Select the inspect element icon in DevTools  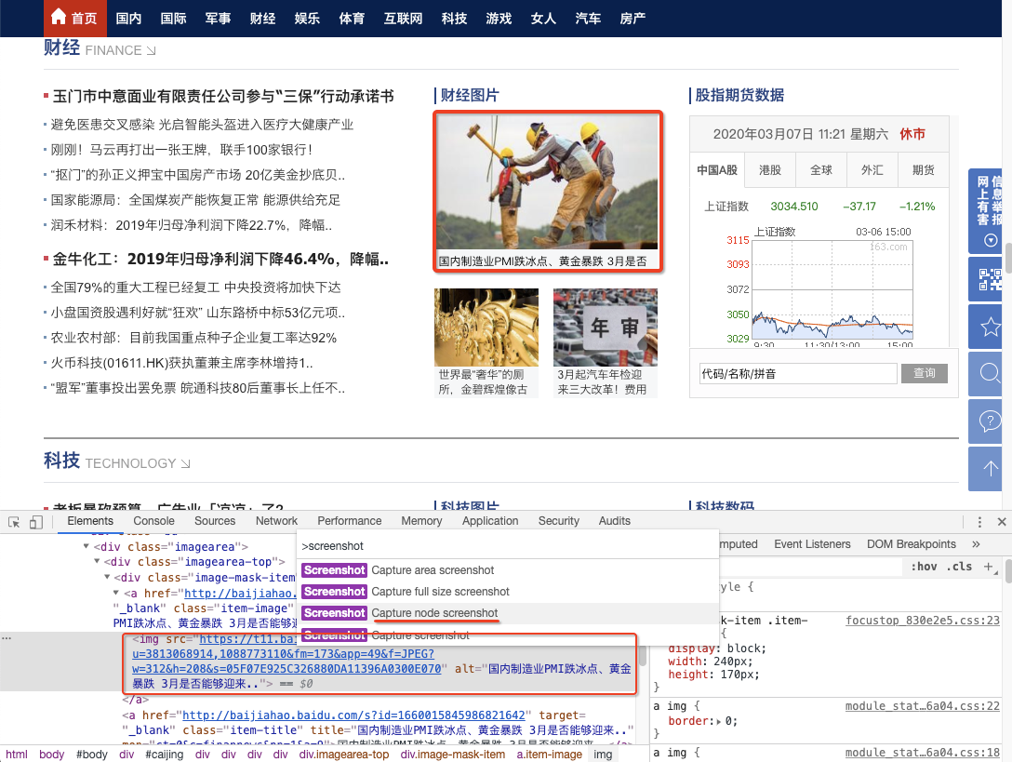point(14,522)
